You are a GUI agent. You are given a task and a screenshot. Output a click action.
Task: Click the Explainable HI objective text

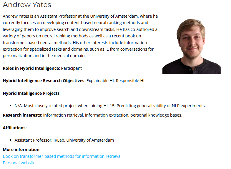(100, 81)
